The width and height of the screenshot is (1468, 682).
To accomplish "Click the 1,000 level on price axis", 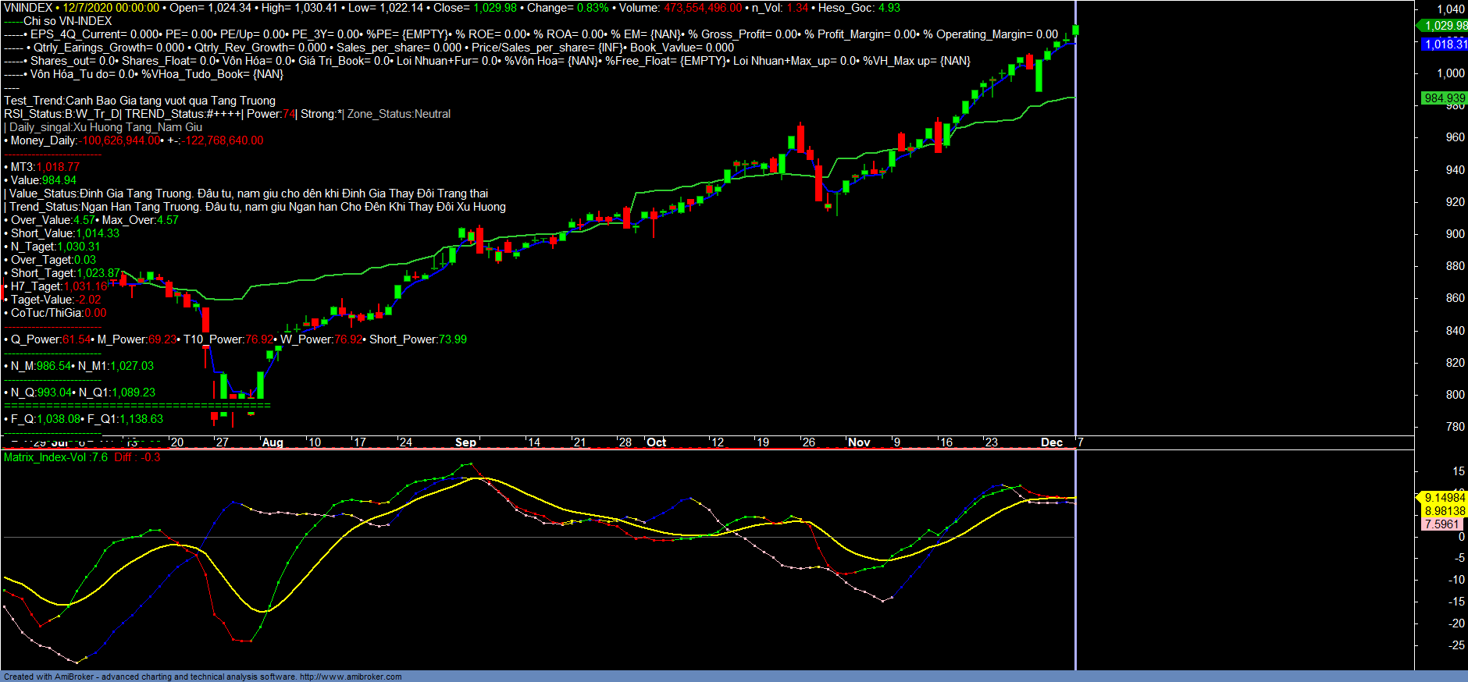I will (1451, 73).
